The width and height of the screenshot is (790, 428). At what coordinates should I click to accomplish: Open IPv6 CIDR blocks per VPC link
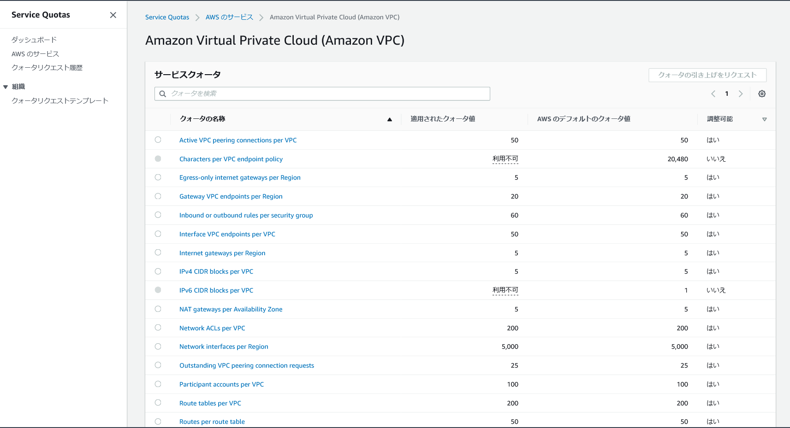tap(216, 290)
